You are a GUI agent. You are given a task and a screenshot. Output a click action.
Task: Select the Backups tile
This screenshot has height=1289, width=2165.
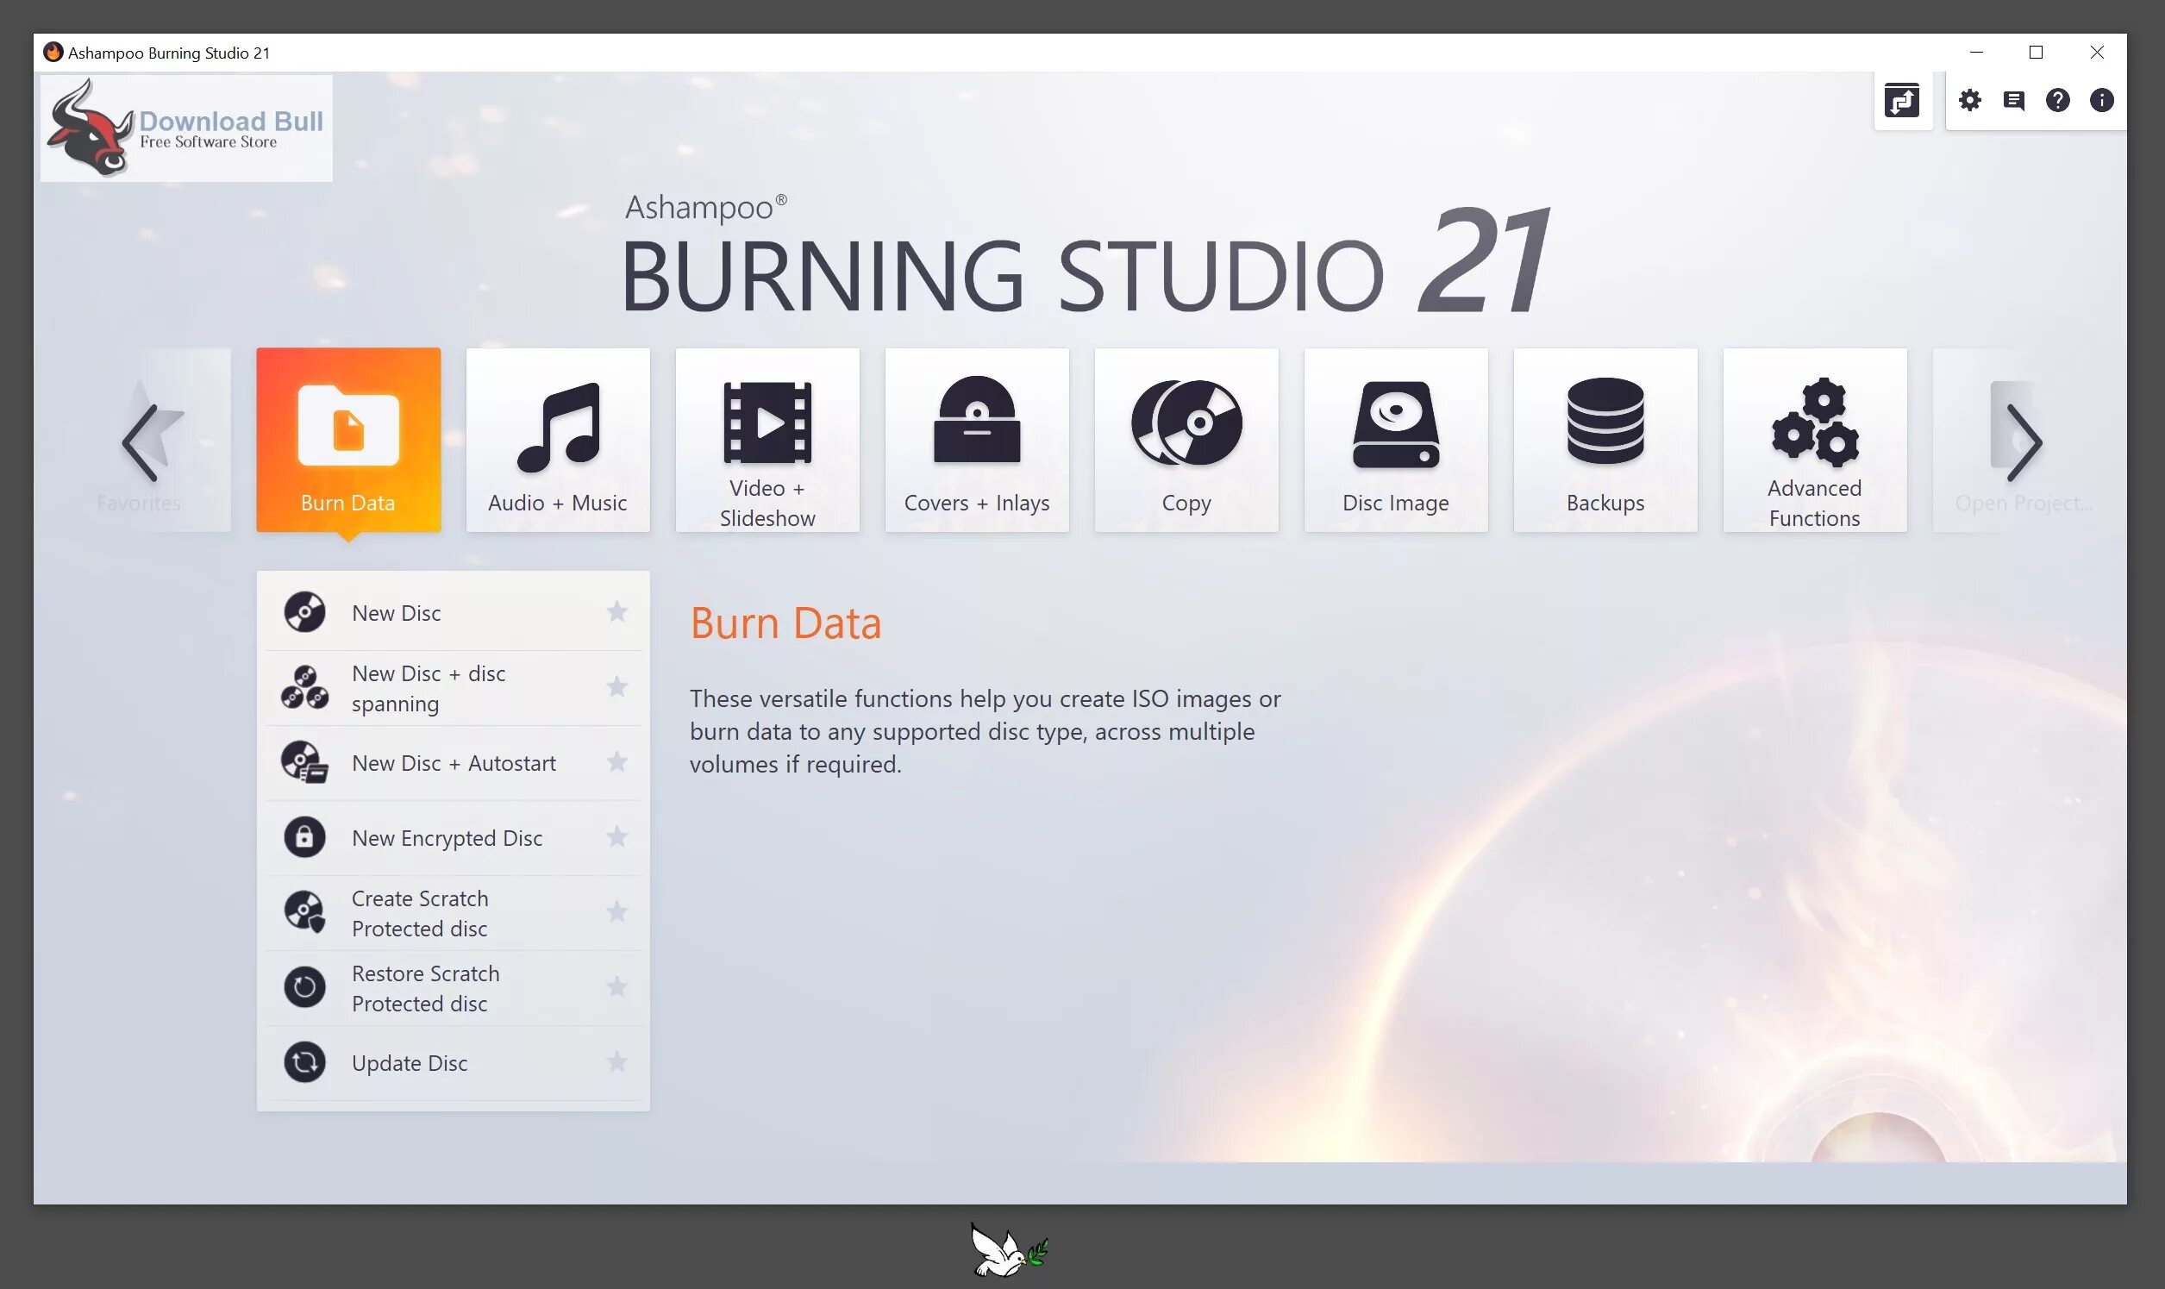[x=1605, y=441]
